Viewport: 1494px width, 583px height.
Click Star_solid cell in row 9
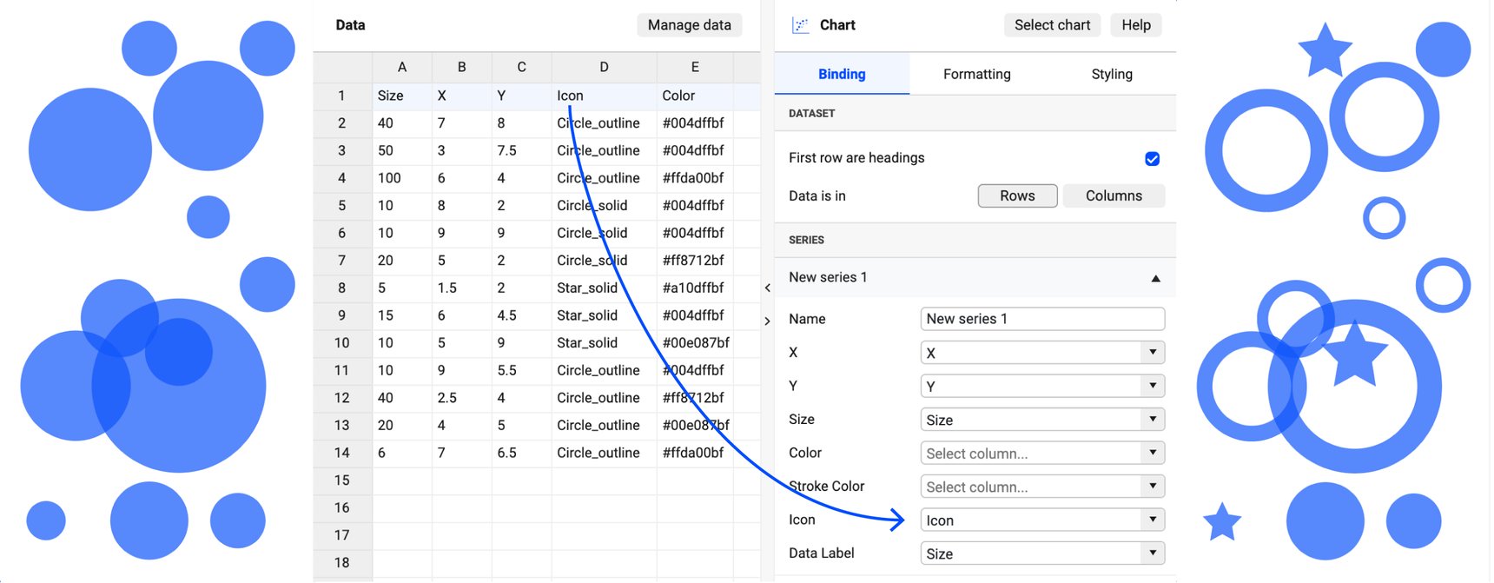coord(604,315)
